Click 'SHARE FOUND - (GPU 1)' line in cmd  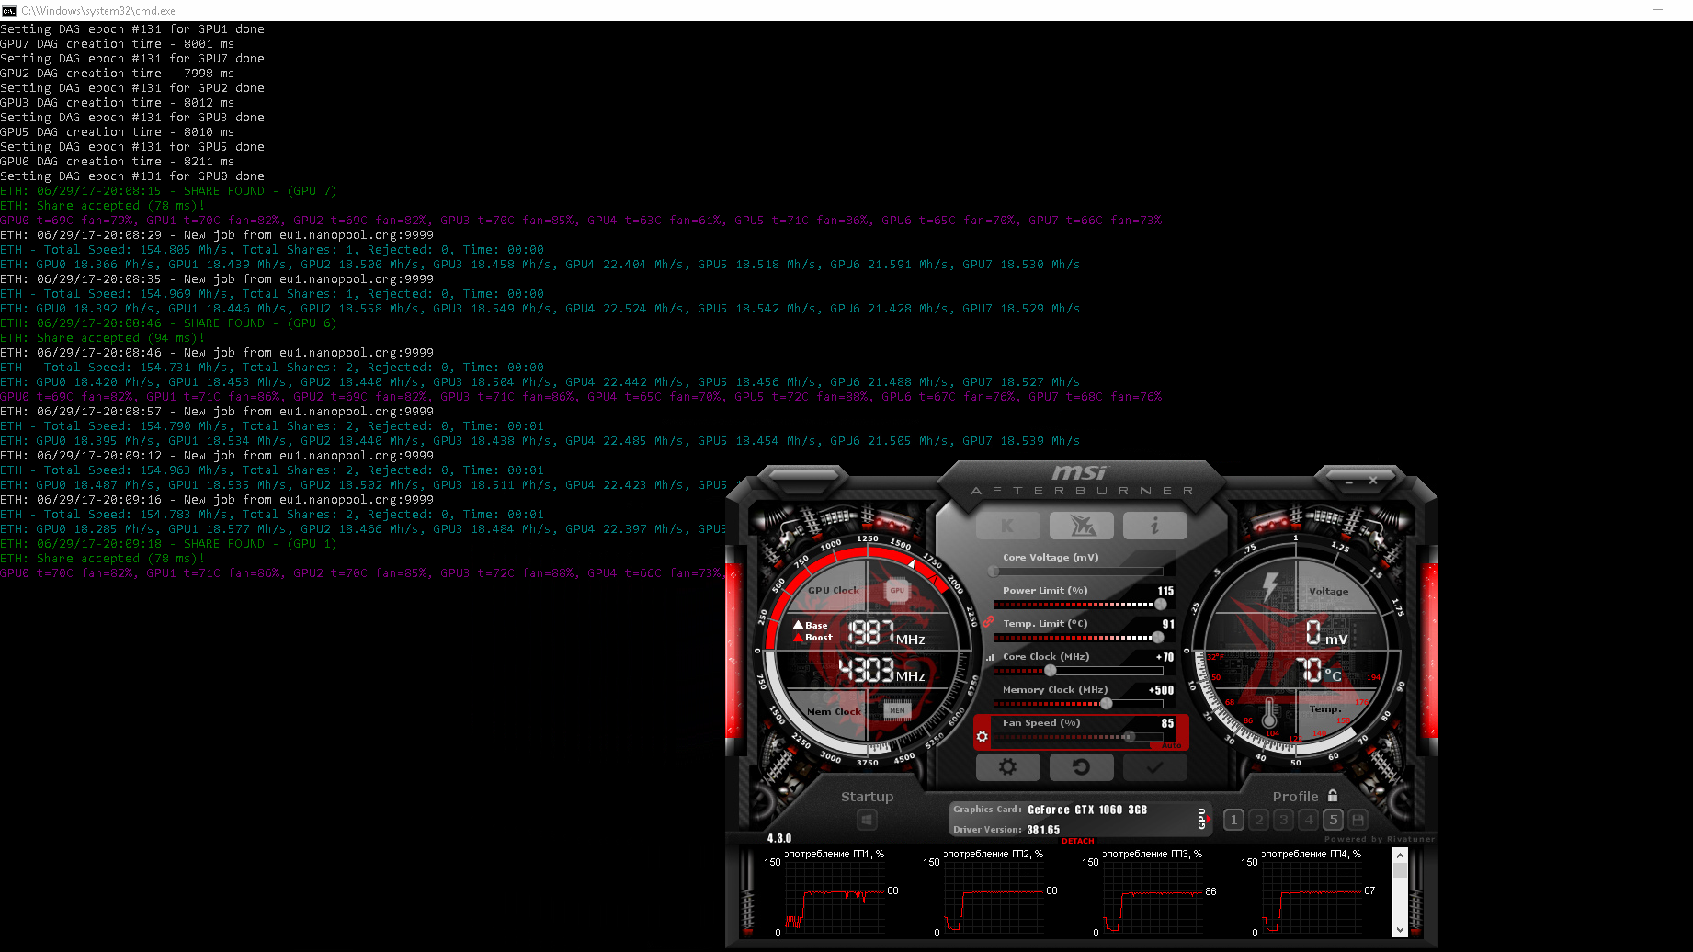(x=168, y=544)
